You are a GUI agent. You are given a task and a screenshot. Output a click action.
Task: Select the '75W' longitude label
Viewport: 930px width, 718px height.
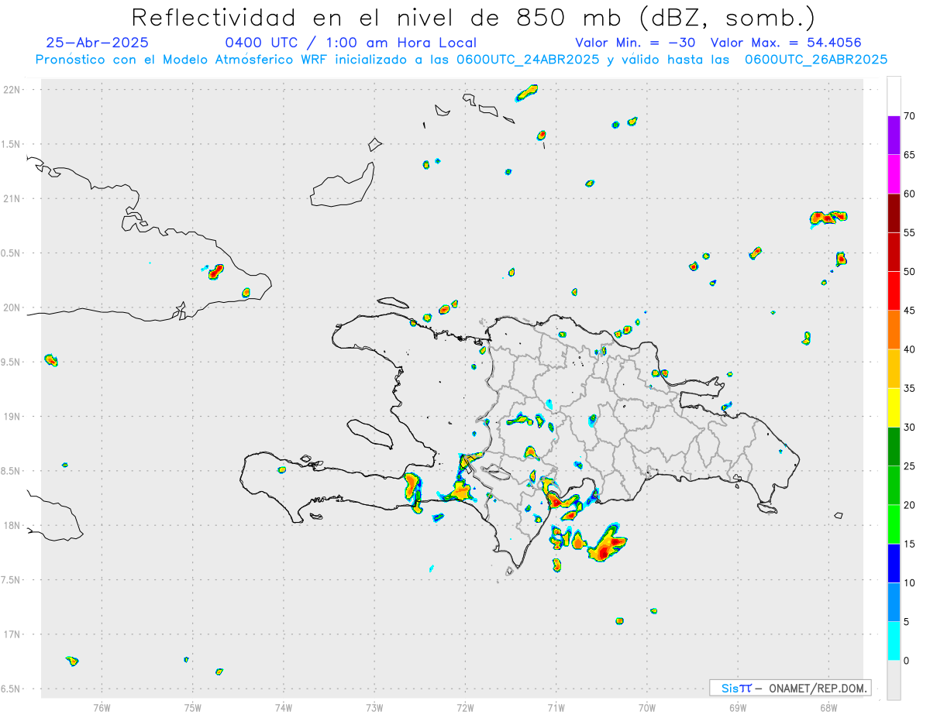point(193,707)
